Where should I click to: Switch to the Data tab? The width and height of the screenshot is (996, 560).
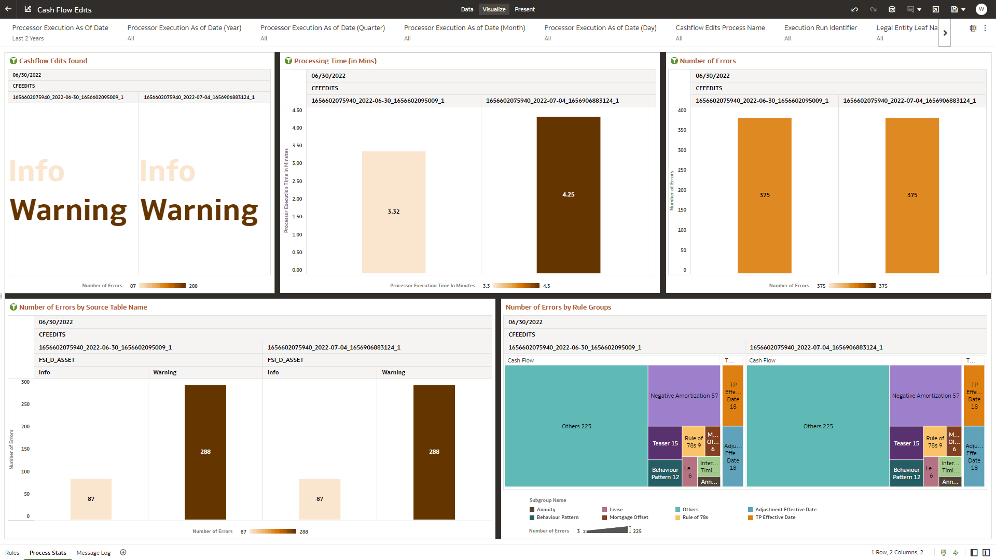[466, 9]
